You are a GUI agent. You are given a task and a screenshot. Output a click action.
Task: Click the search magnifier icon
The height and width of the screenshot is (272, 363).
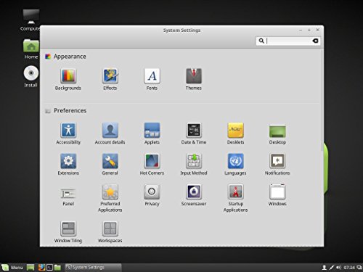click(x=261, y=41)
